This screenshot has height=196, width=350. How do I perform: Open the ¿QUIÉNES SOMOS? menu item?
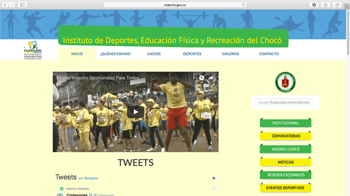(x=115, y=54)
